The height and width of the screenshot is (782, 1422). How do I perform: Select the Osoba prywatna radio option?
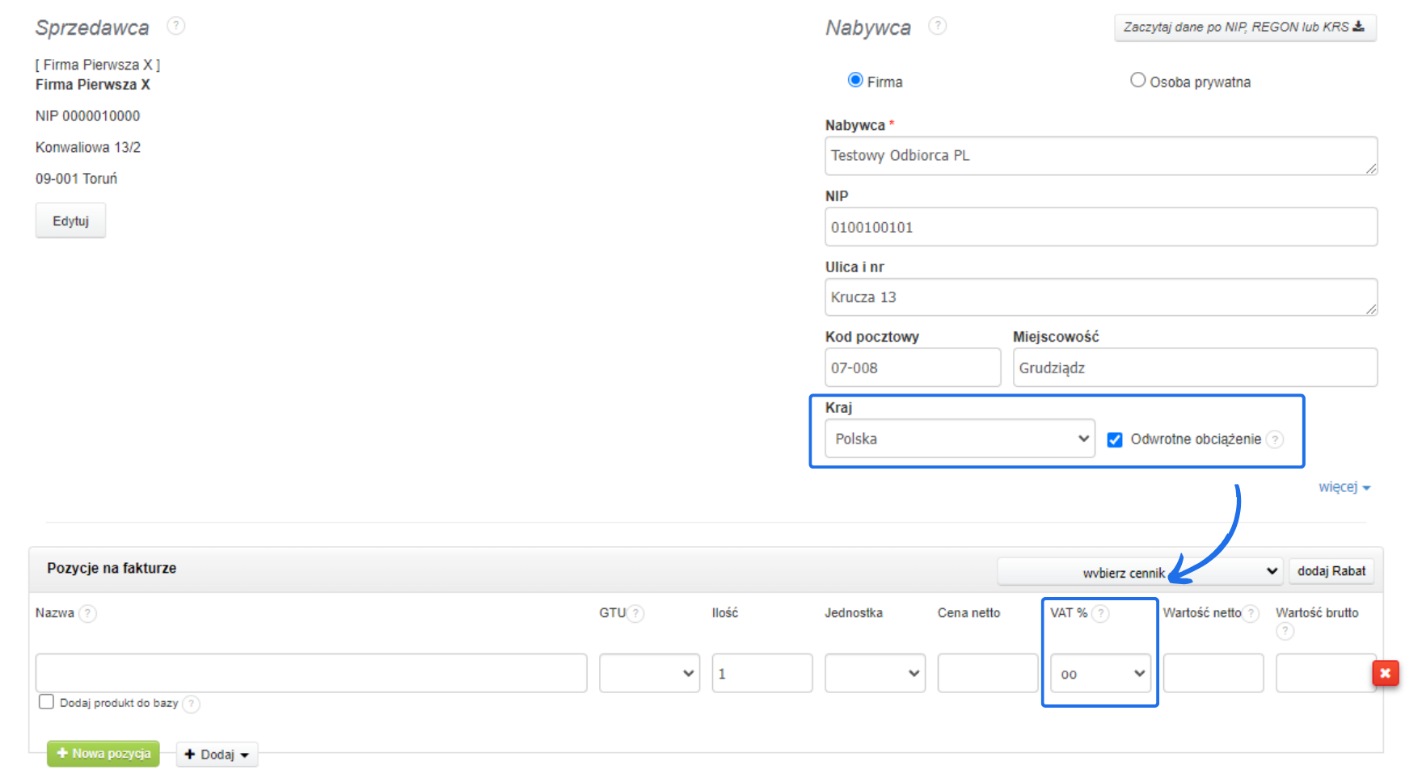coord(1137,80)
